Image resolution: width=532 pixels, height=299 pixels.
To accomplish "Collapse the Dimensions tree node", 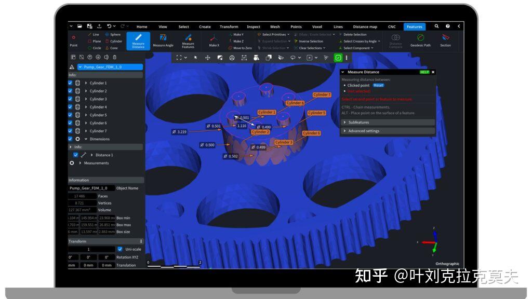I will tap(86, 139).
